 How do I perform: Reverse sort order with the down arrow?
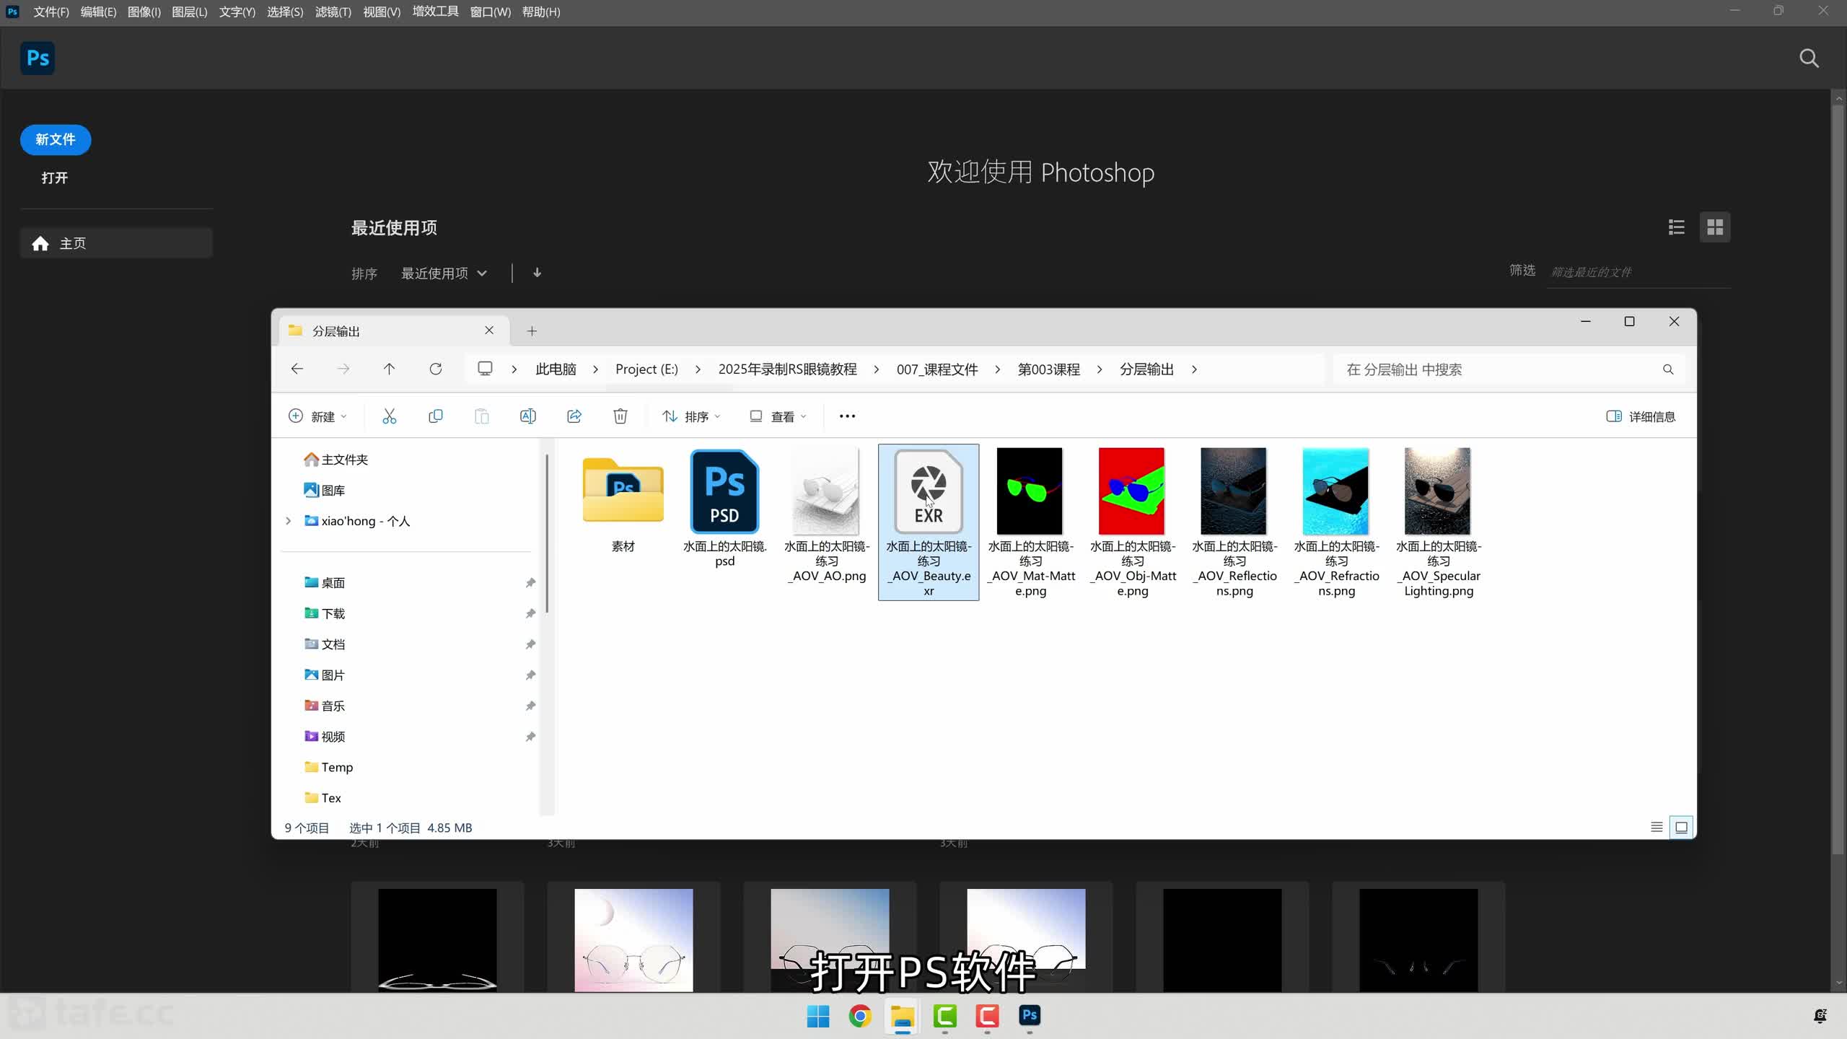[537, 273]
